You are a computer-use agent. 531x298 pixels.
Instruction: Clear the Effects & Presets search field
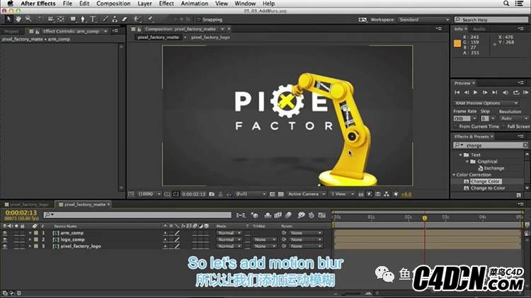(x=525, y=145)
